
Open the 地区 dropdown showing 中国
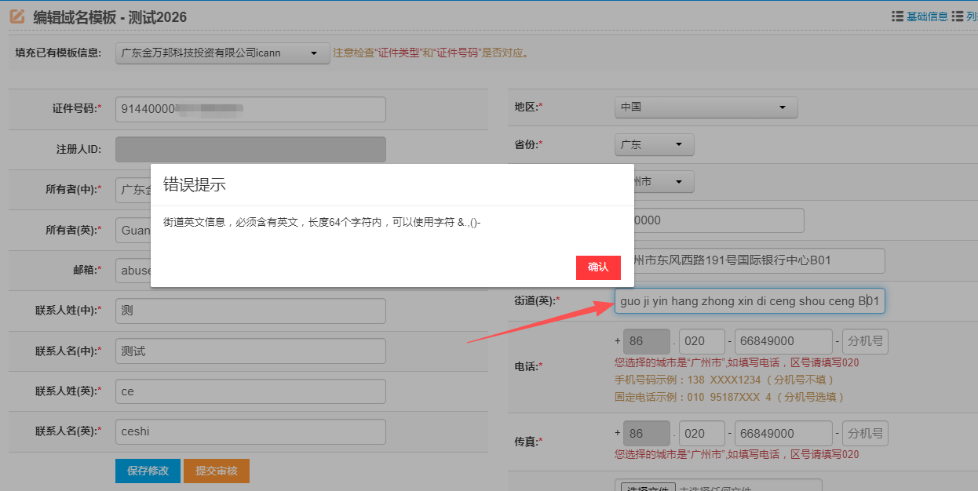pos(706,107)
